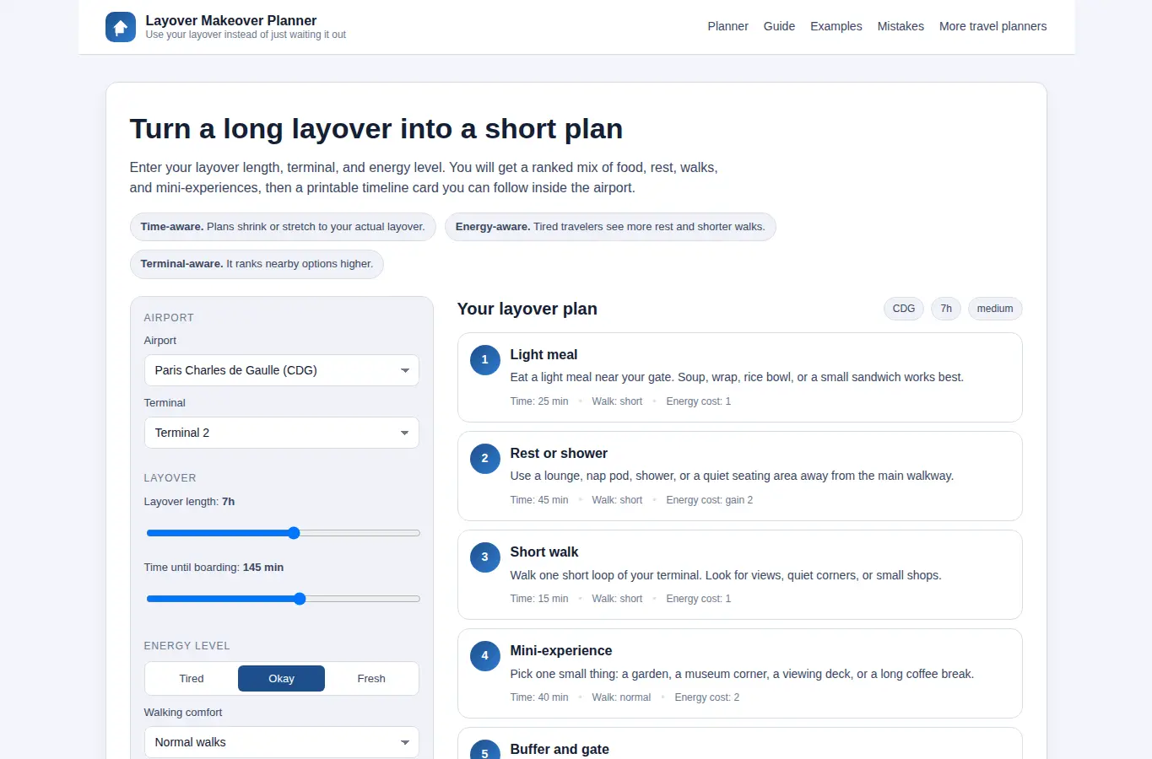
Task: Click the 'Your layover plan' heading
Action: (527, 309)
